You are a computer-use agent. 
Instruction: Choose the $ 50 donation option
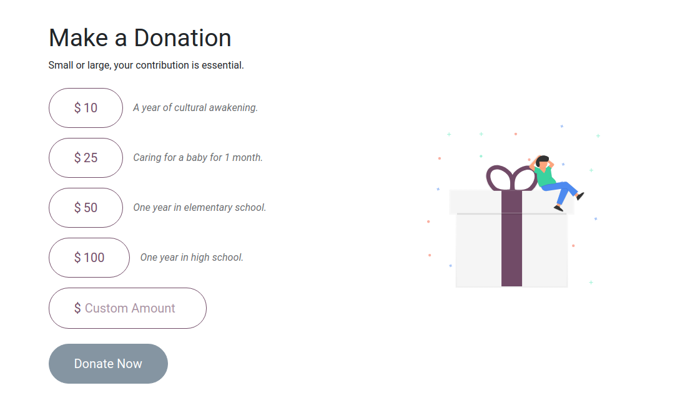click(86, 208)
